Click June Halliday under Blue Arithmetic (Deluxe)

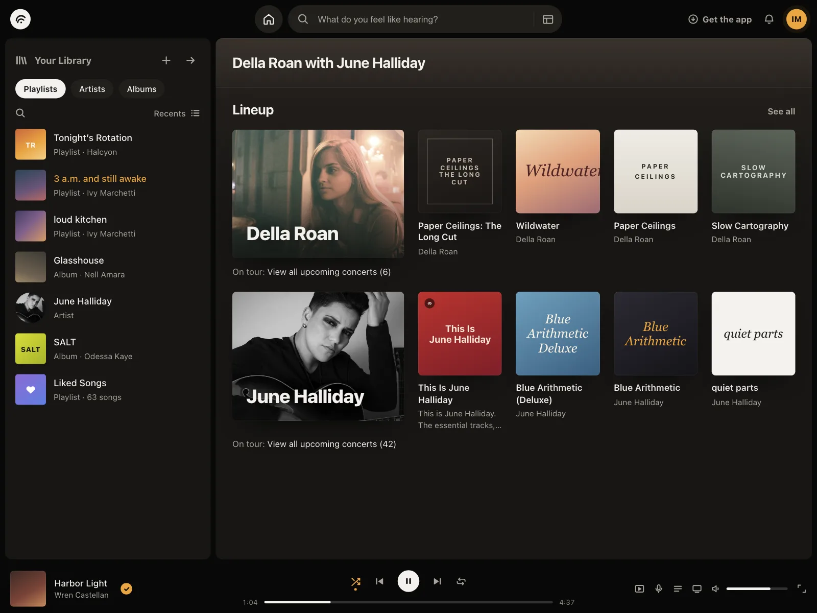(x=541, y=413)
